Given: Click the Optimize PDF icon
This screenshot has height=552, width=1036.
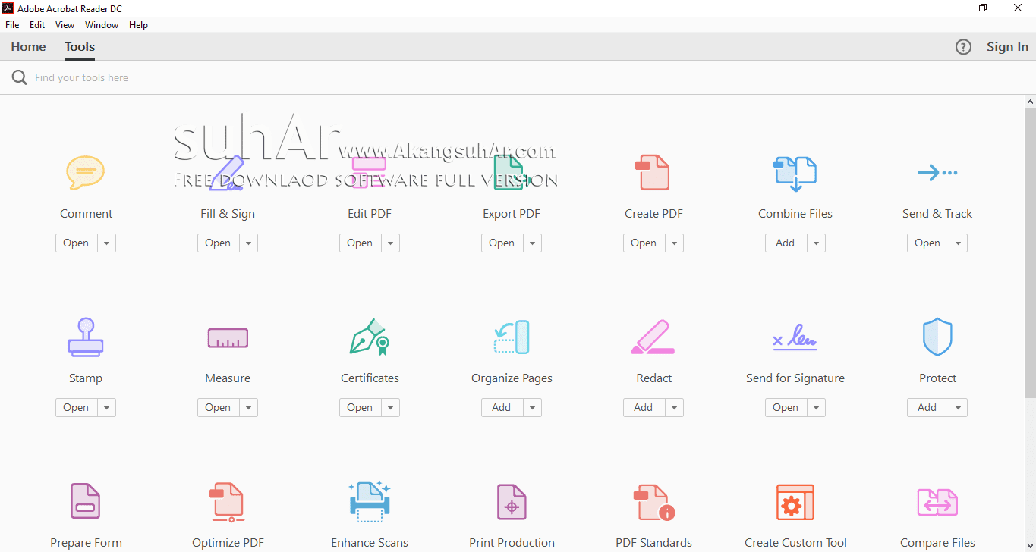Looking at the screenshot, I should tap(228, 502).
